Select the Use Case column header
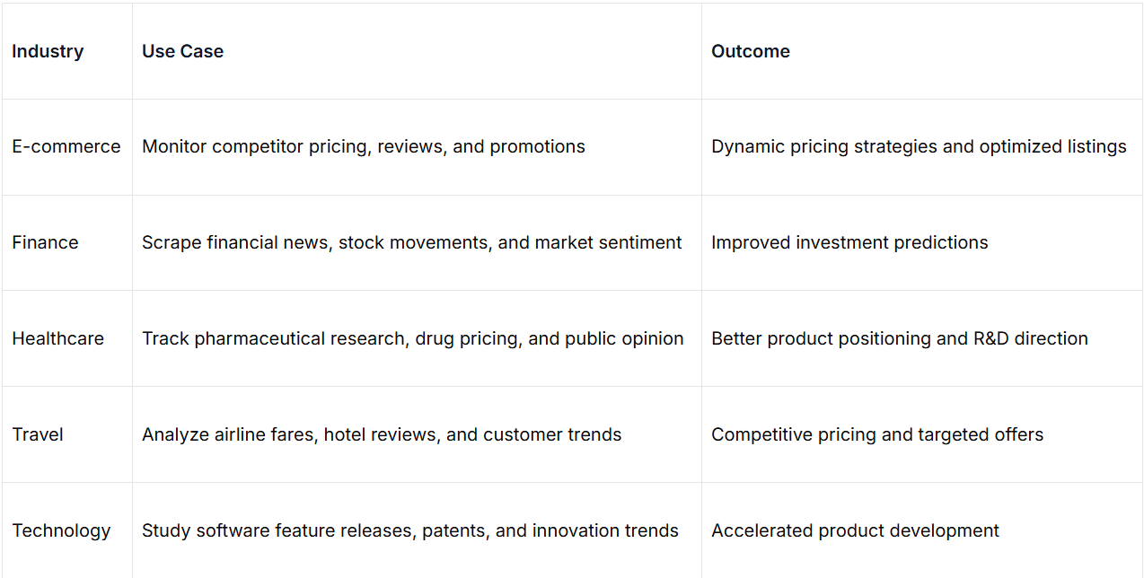Viewport: 1144px width, 578px height. point(182,51)
